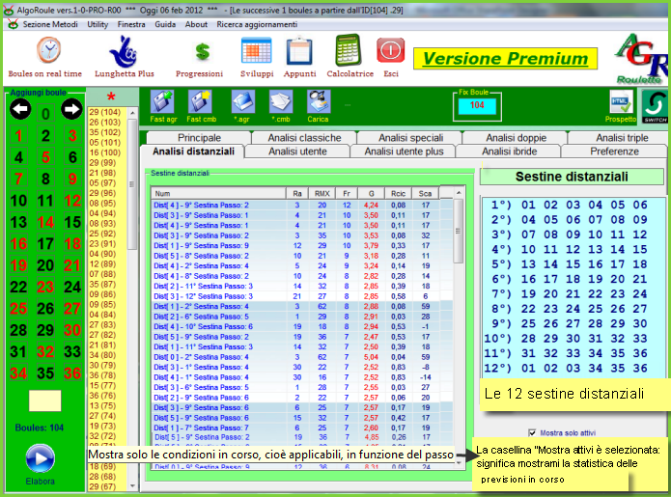Click the Versione Premium banner link

(x=505, y=59)
